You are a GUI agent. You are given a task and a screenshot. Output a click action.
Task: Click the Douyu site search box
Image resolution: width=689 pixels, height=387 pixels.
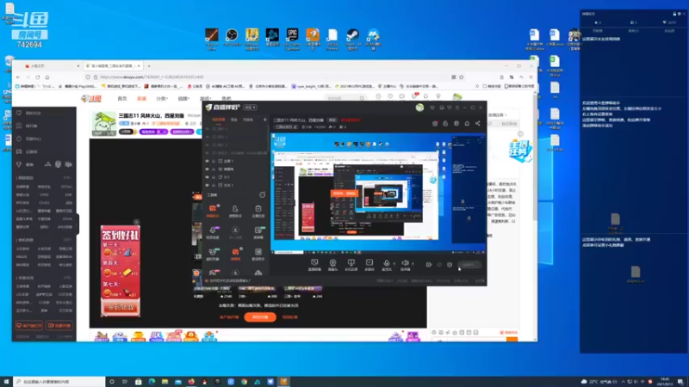(x=346, y=98)
